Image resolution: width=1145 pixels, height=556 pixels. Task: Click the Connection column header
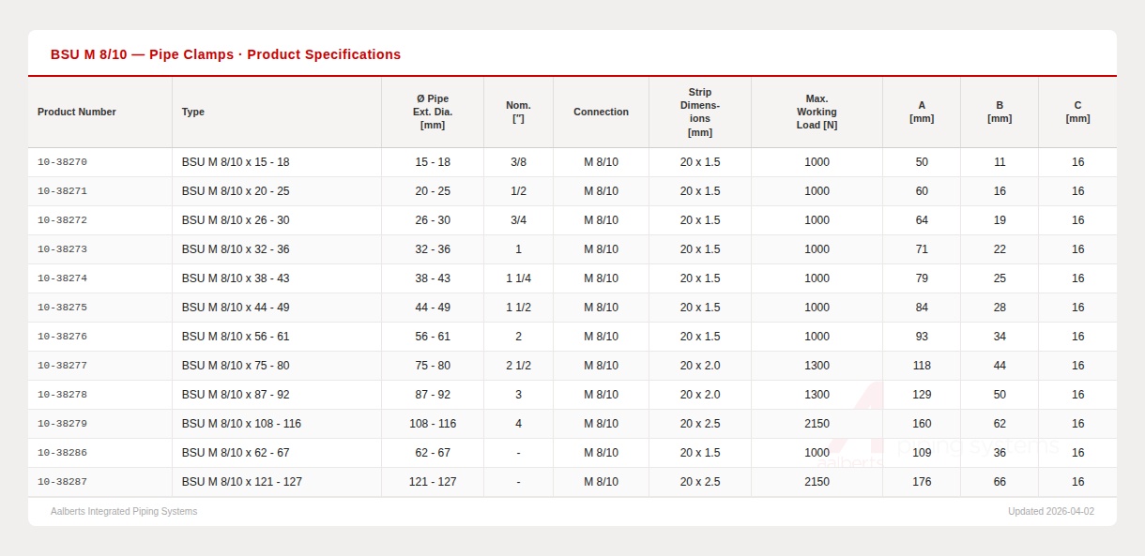pyautogui.click(x=601, y=112)
